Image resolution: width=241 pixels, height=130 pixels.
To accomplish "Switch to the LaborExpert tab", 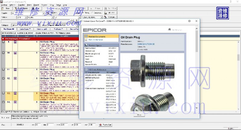I will 25,29.
